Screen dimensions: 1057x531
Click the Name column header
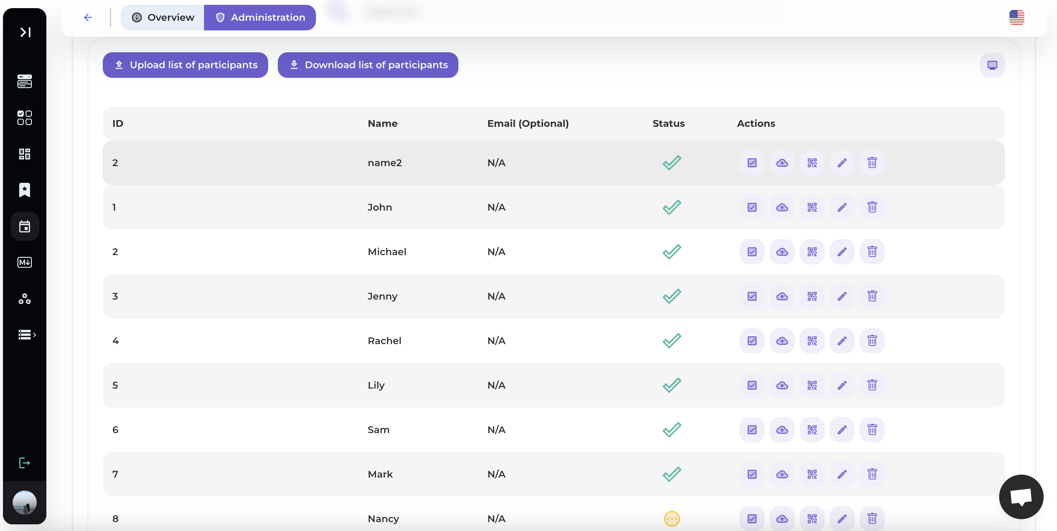tap(382, 123)
